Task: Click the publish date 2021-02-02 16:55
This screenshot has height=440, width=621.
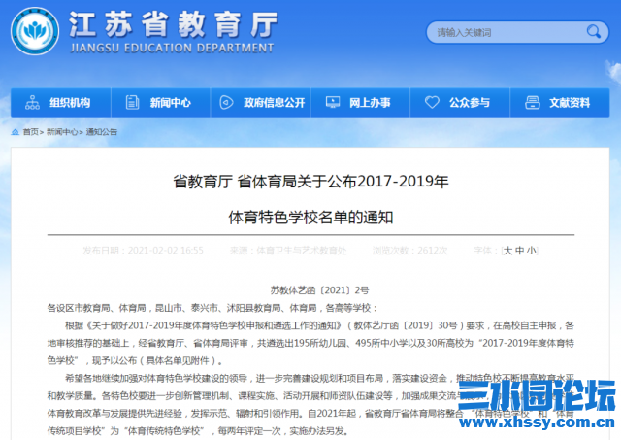Action: click(166, 251)
